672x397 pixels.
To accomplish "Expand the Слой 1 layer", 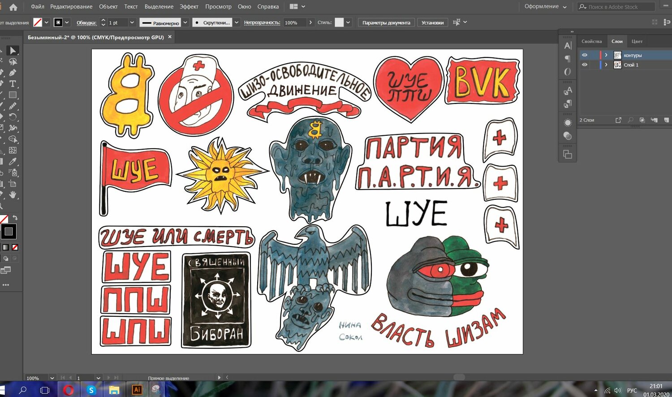I will pos(606,65).
